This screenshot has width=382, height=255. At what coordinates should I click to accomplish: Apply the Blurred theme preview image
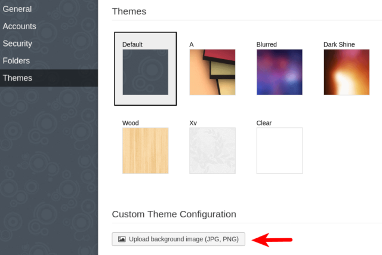[x=279, y=72]
